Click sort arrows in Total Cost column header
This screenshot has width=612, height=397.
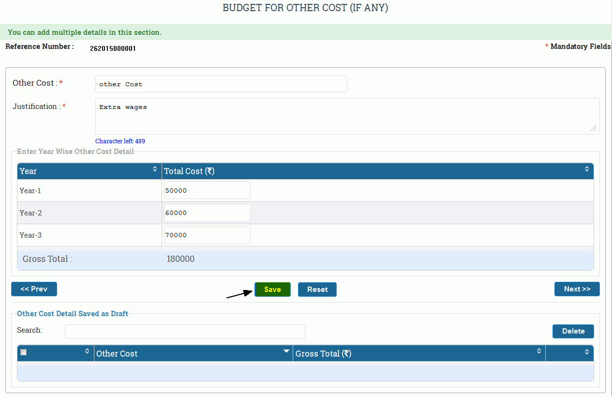click(587, 169)
